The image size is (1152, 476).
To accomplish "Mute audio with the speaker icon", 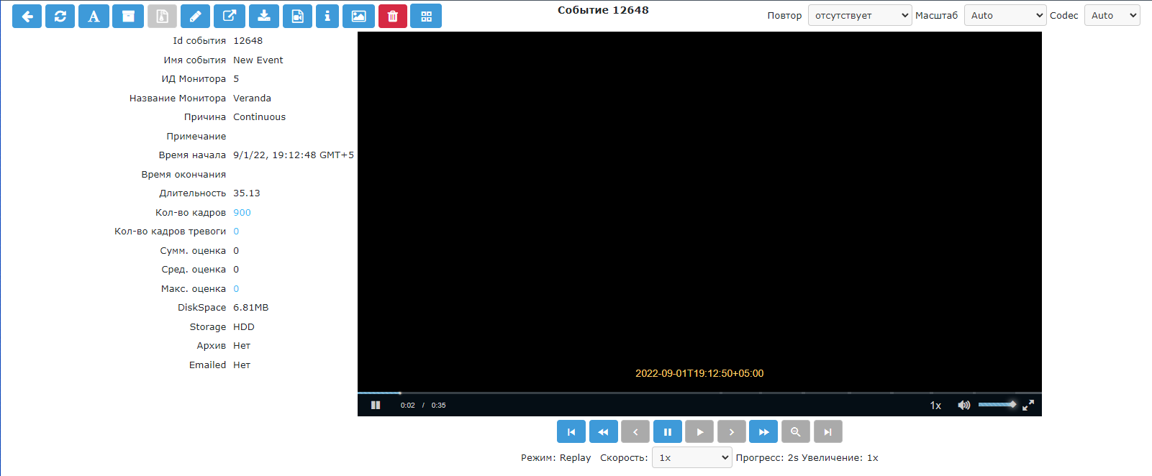I will click(x=964, y=405).
